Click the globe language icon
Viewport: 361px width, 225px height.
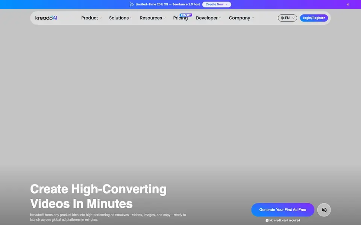coord(282,18)
